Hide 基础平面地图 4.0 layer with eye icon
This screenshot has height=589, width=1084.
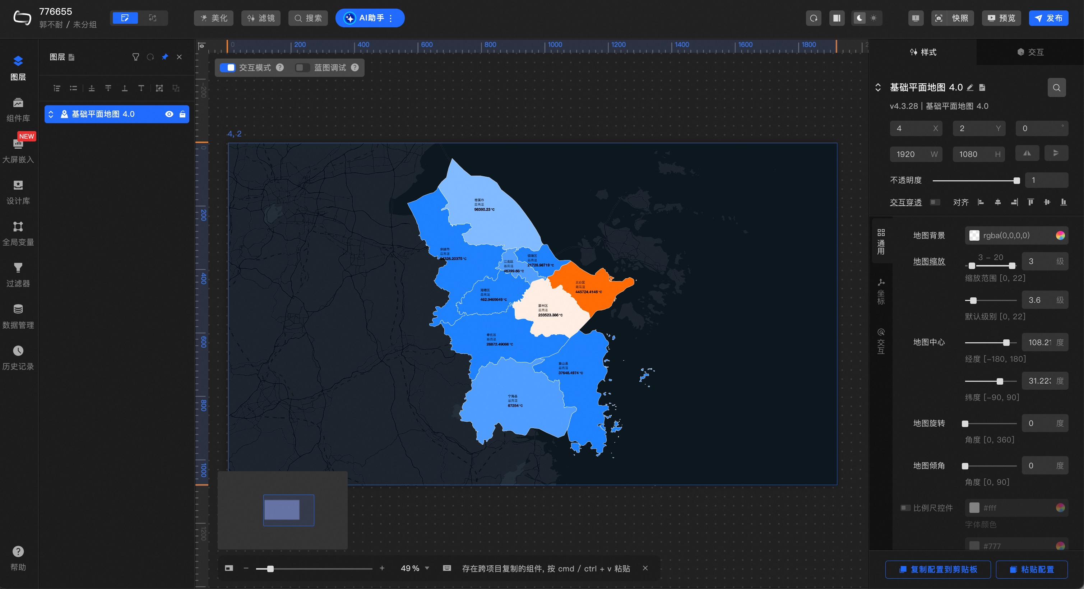pyautogui.click(x=169, y=114)
